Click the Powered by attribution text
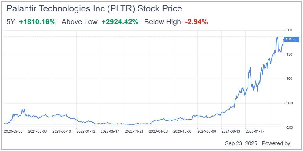 coord(276,143)
